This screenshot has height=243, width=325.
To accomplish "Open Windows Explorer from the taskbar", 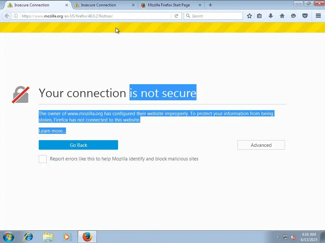I will (x=48, y=237).
